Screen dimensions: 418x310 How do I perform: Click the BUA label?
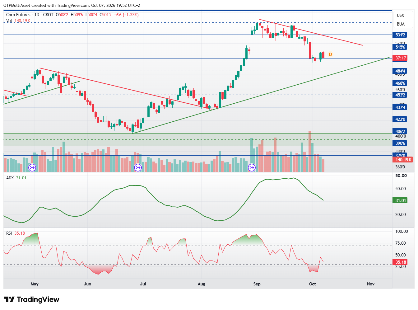[x=401, y=24]
